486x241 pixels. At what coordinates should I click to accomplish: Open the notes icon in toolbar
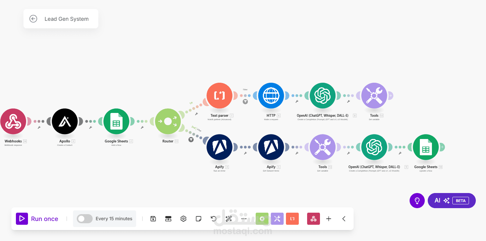pos(199,219)
